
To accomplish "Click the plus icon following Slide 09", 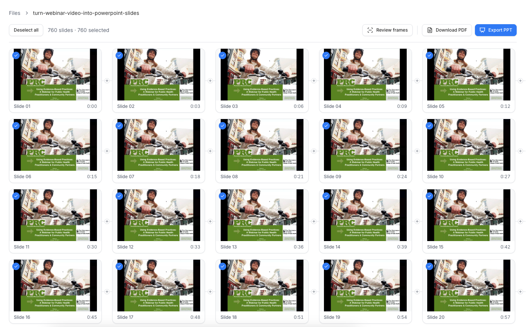I will click(417, 151).
